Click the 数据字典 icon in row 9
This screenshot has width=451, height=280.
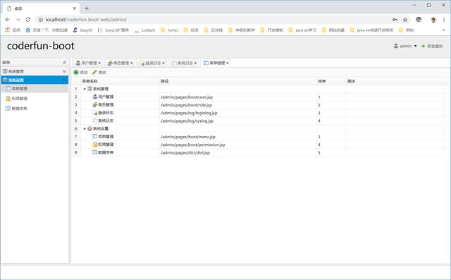click(95, 152)
